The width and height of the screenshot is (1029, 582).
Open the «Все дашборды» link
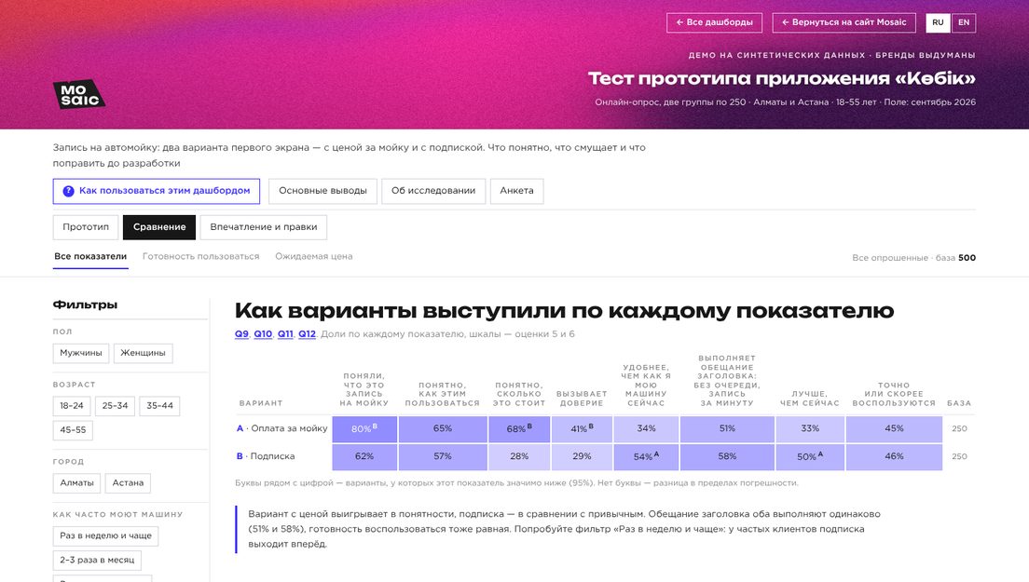click(x=714, y=22)
